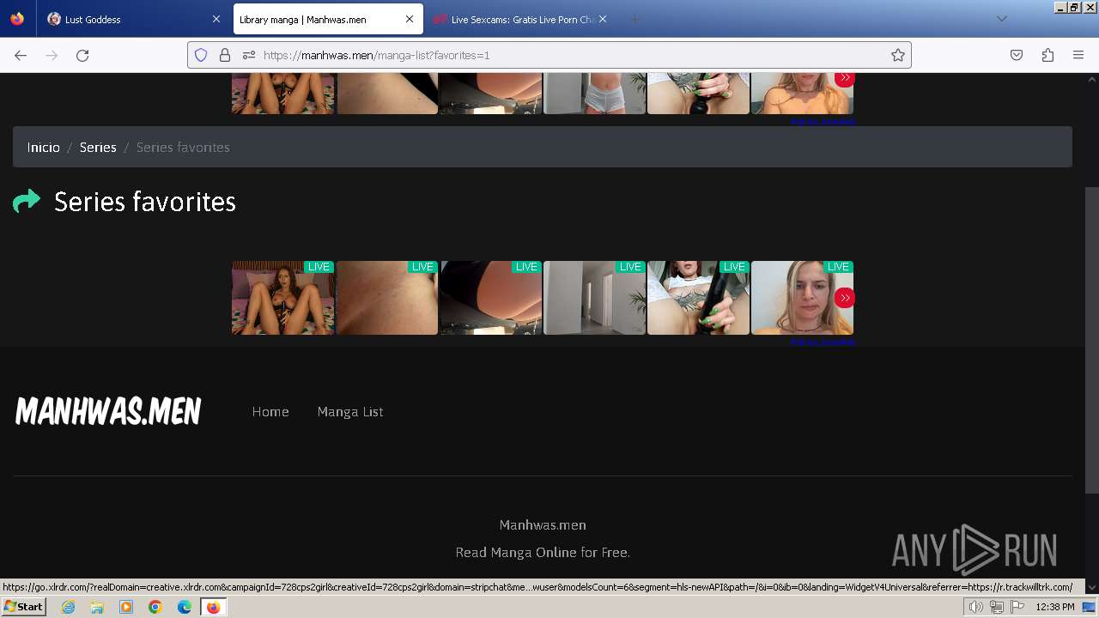1099x618 pixels.
Task: Open the Windows Start menu
Action: coord(23,607)
